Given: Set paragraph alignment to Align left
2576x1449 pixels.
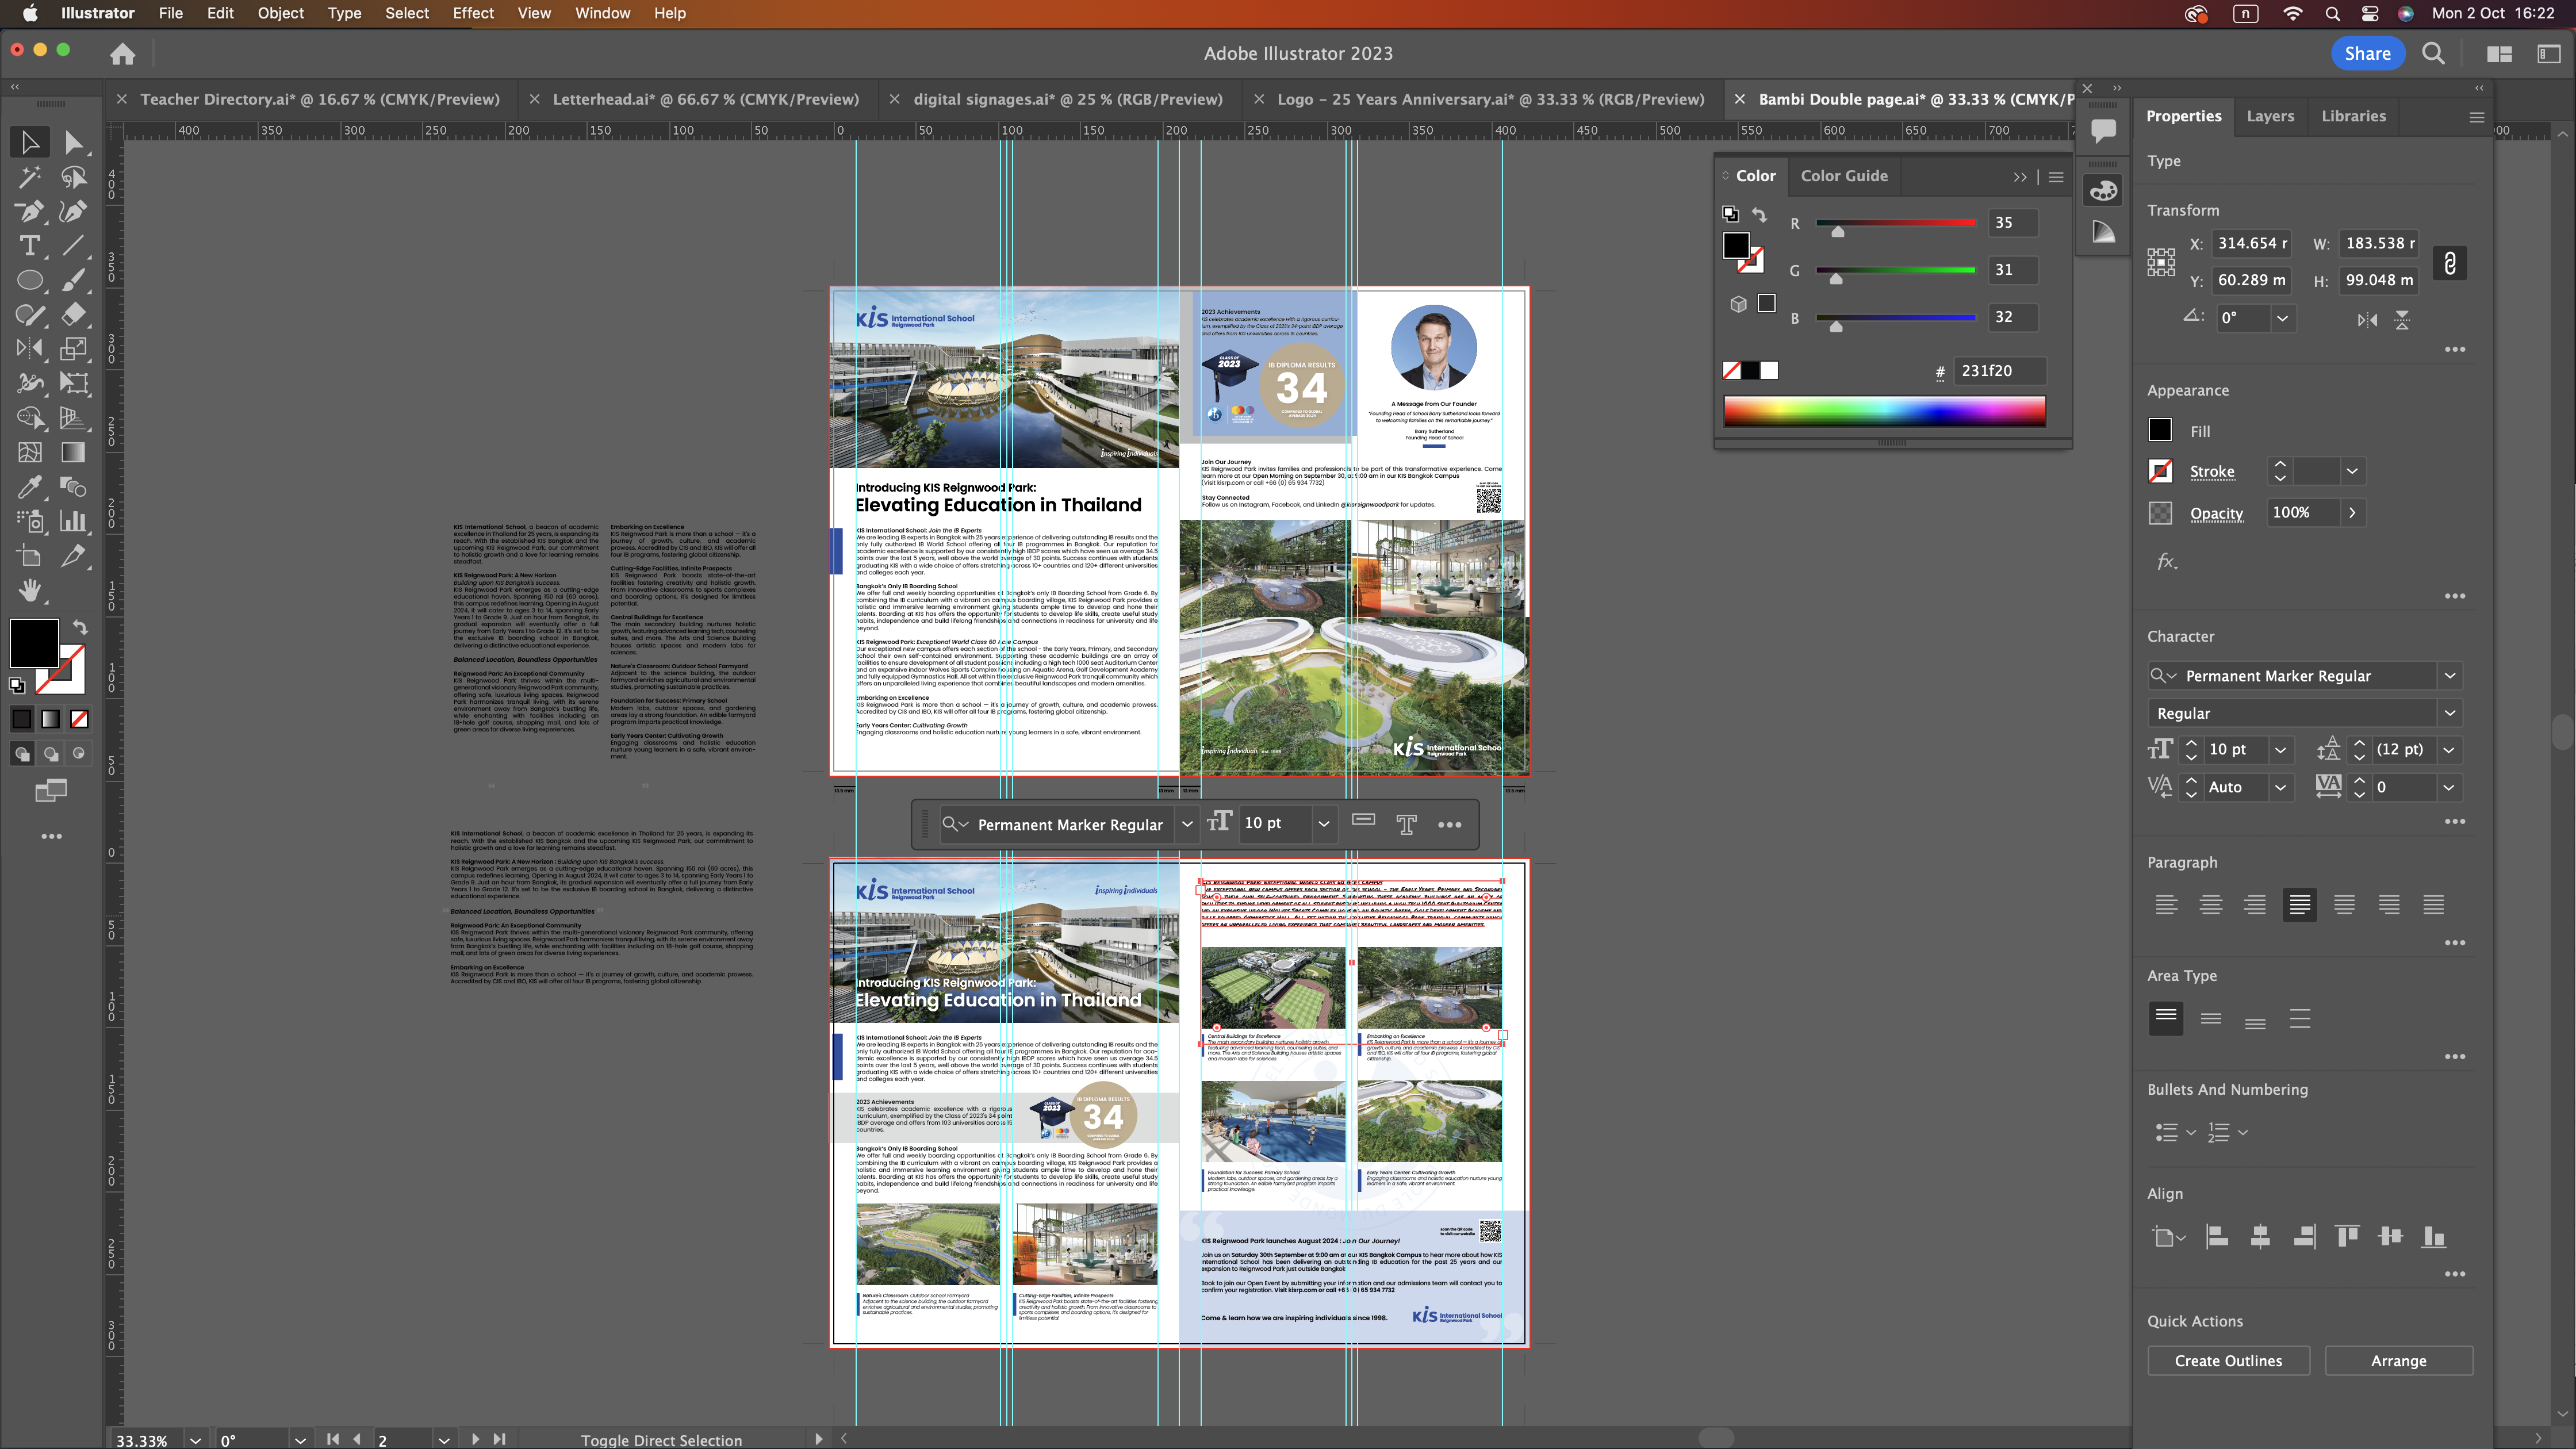Looking at the screenshot, I should tap(2166, 905).
